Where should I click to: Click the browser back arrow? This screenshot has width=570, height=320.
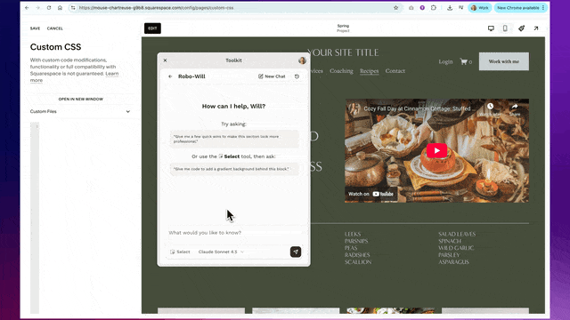27,8
